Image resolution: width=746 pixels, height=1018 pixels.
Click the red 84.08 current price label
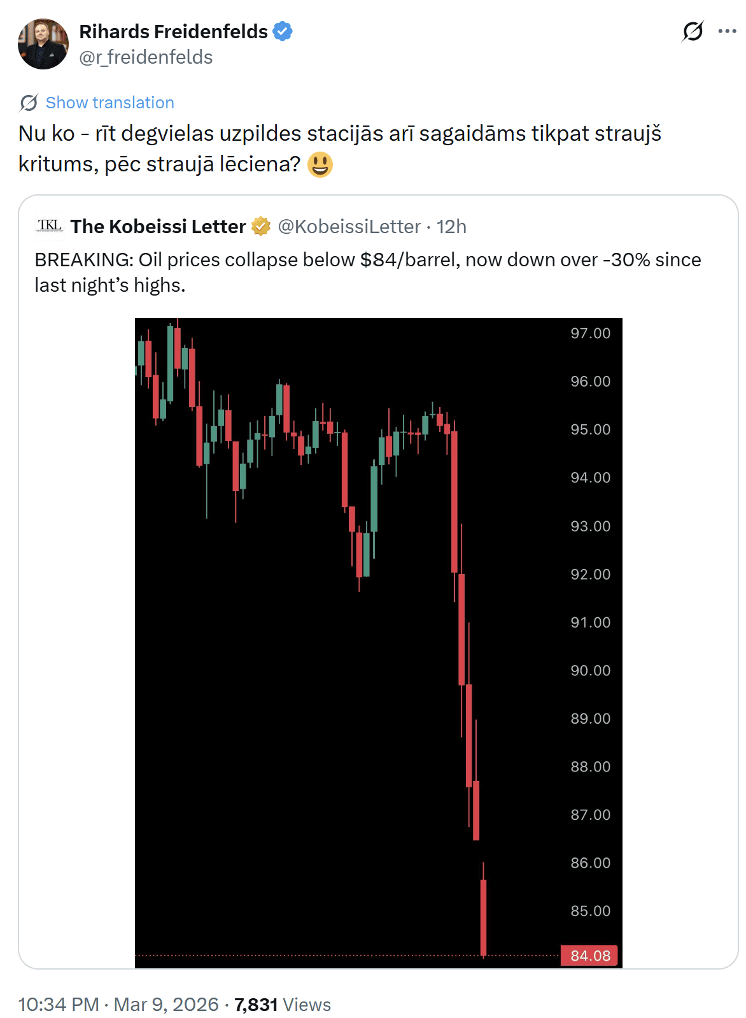[x=589, y=956]
